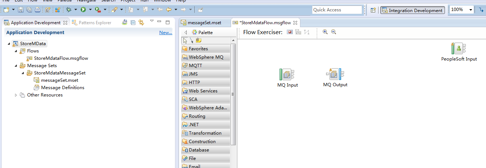
Task: Collapse the Message Sets folder
Action: (x=16, y=66)
